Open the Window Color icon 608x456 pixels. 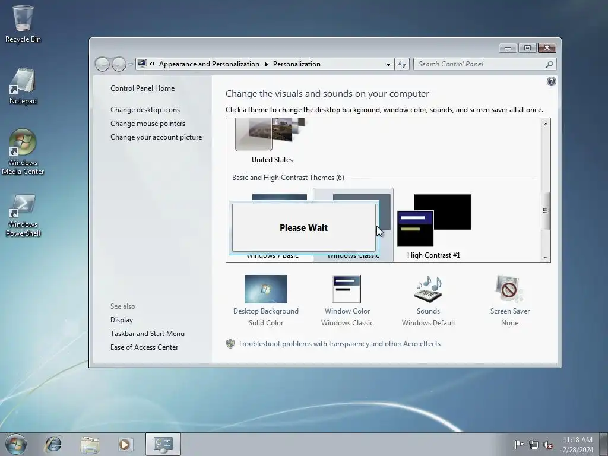tap(347, 289)
